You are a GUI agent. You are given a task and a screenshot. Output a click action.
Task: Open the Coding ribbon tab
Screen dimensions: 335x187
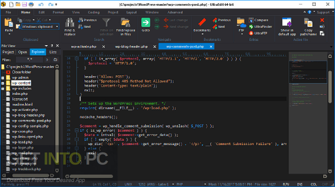[x=93, y=12]
